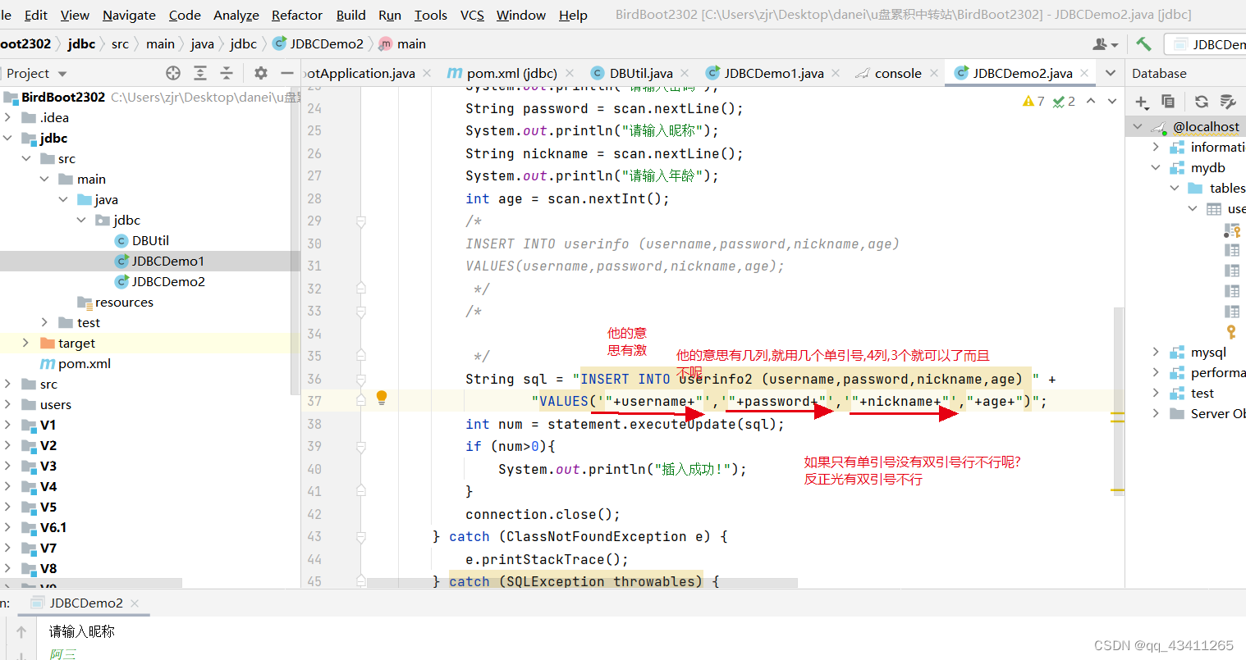
Task: Select JDBCDemo2 in the project tree
Action: click(x=168, y=281)
